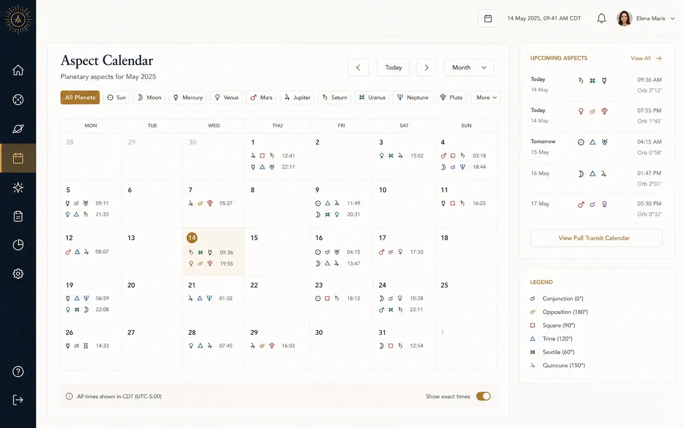Open the settings gear sidebar icon
The image size is (684, 428).
click(x=18, y=274)
